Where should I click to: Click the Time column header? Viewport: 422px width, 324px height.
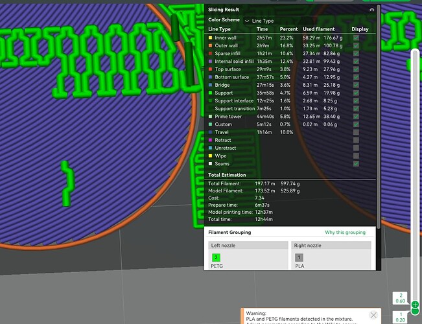262,29
